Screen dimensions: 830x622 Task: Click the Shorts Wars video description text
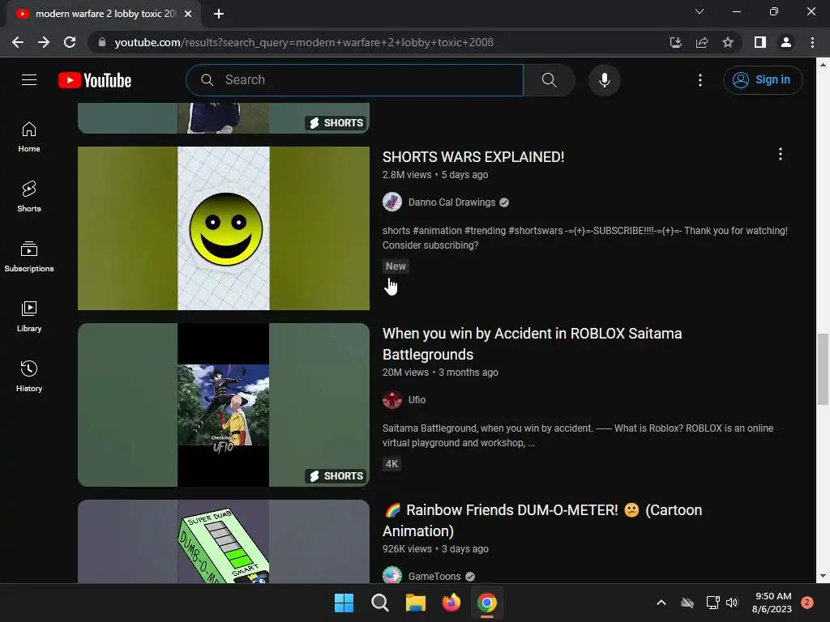point(585,238)
